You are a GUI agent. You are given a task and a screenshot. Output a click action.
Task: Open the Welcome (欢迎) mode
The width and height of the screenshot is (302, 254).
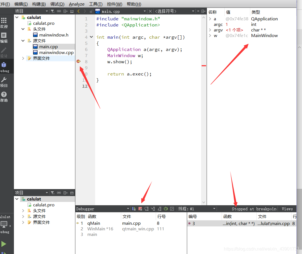click(x=4, y=23)
